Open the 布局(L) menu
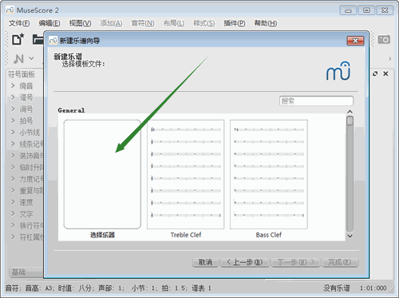399x298 pixels. click(x=174, y=23)
